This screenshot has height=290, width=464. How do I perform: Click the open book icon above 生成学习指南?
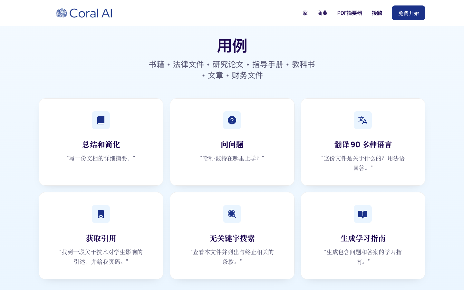pyautogui.click(x=363, y=214)
